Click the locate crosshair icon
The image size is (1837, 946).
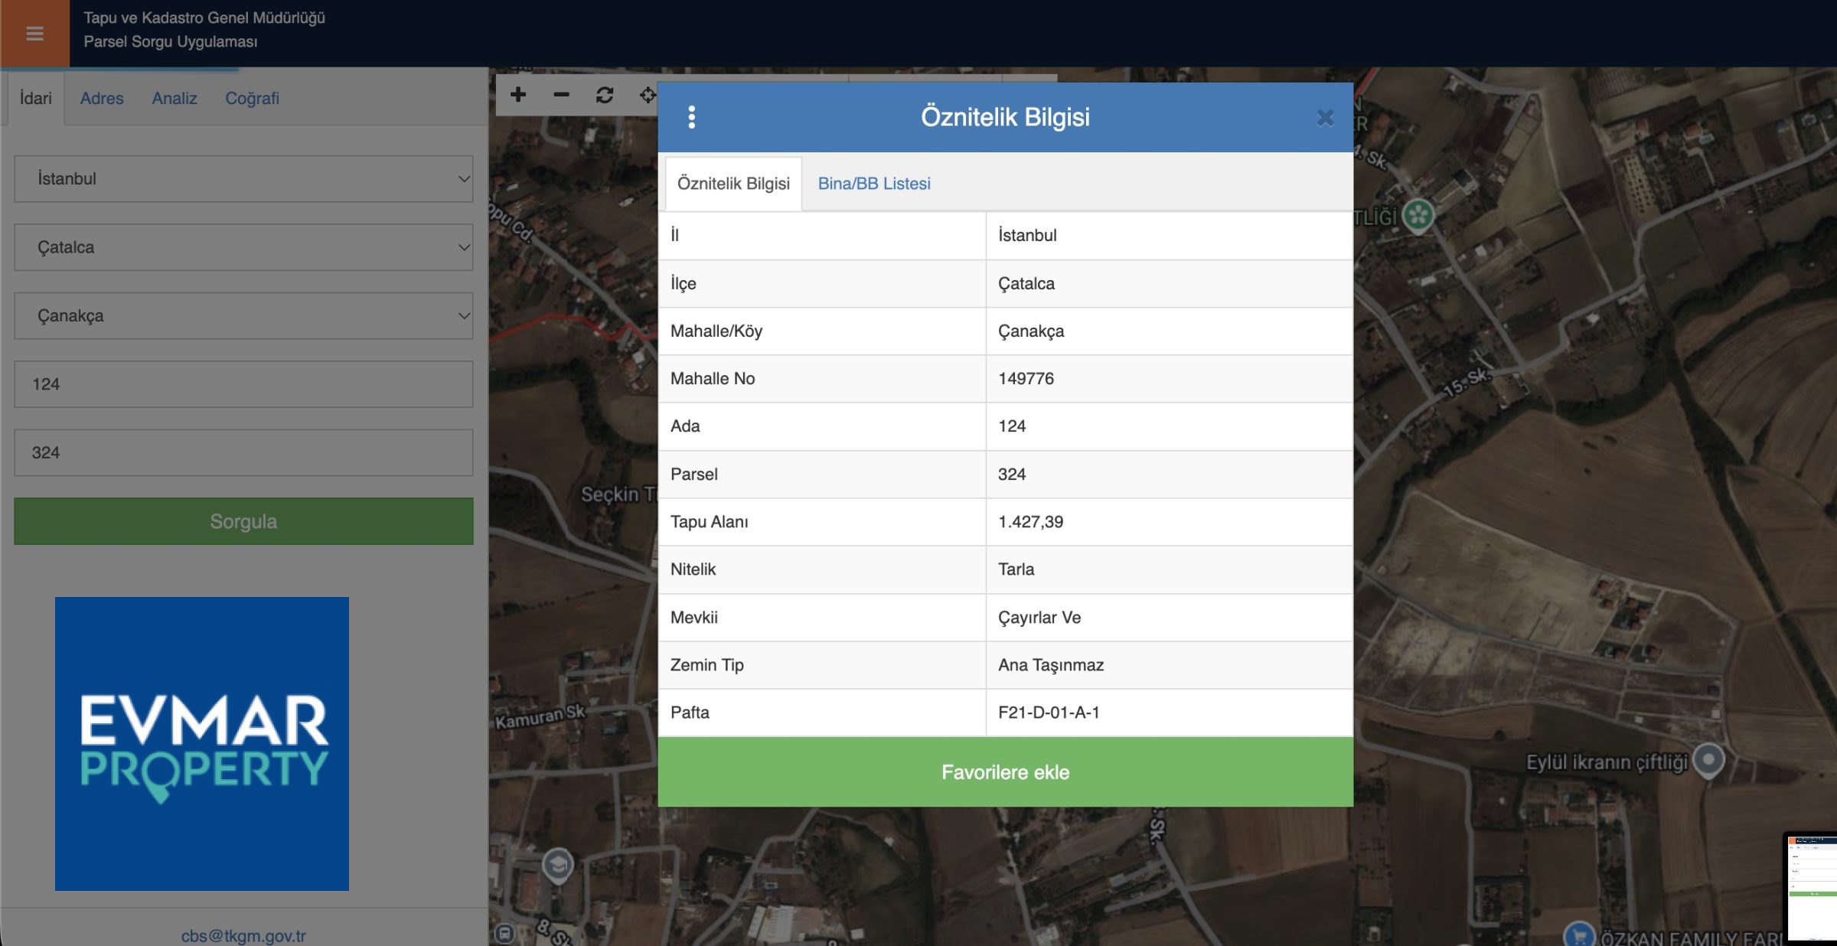tap(648, 95)
